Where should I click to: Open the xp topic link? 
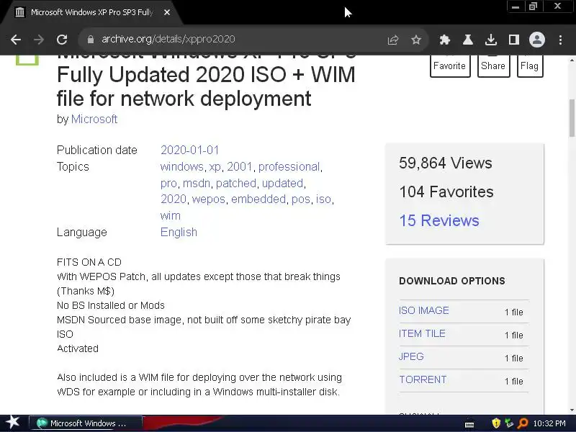point(215,167)
